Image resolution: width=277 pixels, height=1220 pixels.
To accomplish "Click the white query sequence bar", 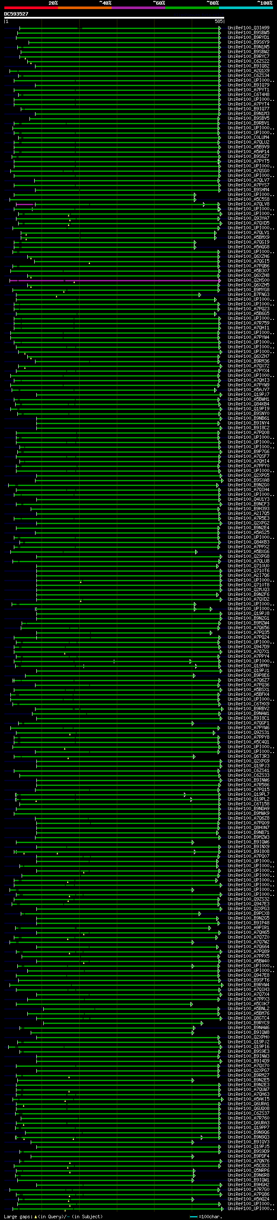I will pos(114,18).
